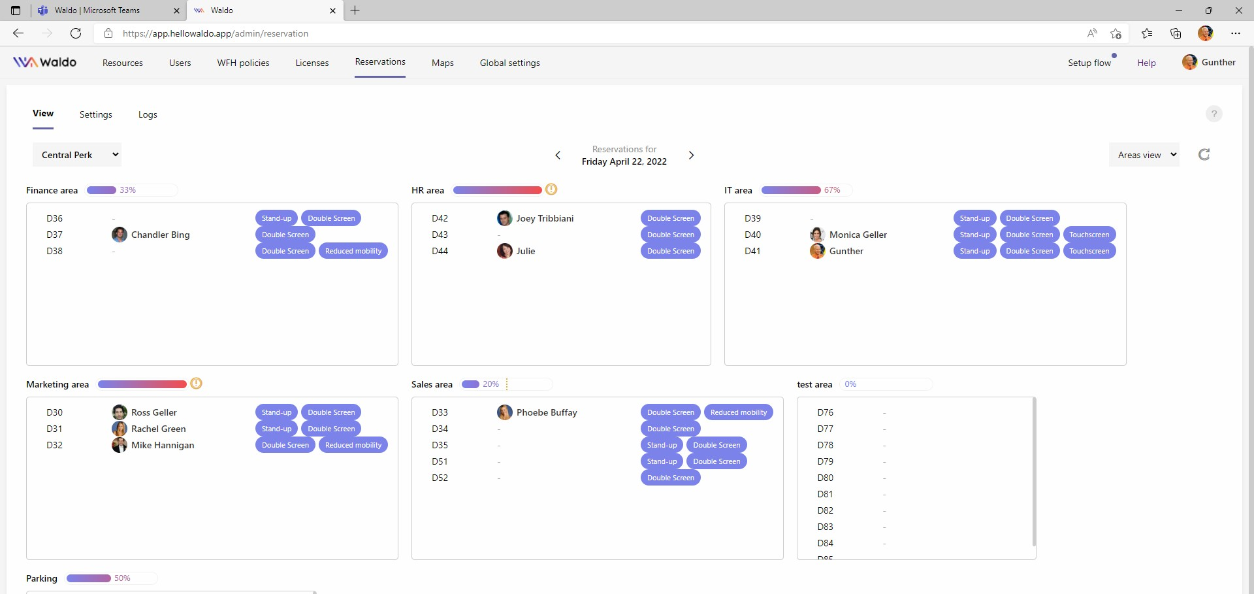Image resolution: width=1254 pixels, height=594 pixels.
Task: Select the View tab
Action: coord(43,114)
